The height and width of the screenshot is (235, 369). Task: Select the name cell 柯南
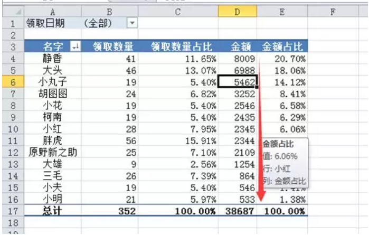tap(53, 117)
